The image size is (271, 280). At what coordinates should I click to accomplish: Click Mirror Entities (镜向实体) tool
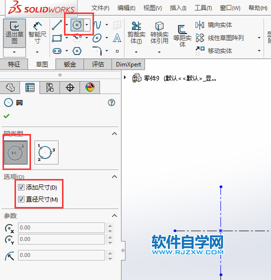pyautogui.click(x=213, y=25)
